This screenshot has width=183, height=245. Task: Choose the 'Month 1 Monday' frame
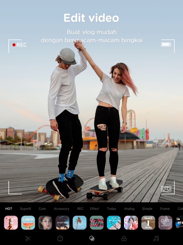[x=148, y=223]
